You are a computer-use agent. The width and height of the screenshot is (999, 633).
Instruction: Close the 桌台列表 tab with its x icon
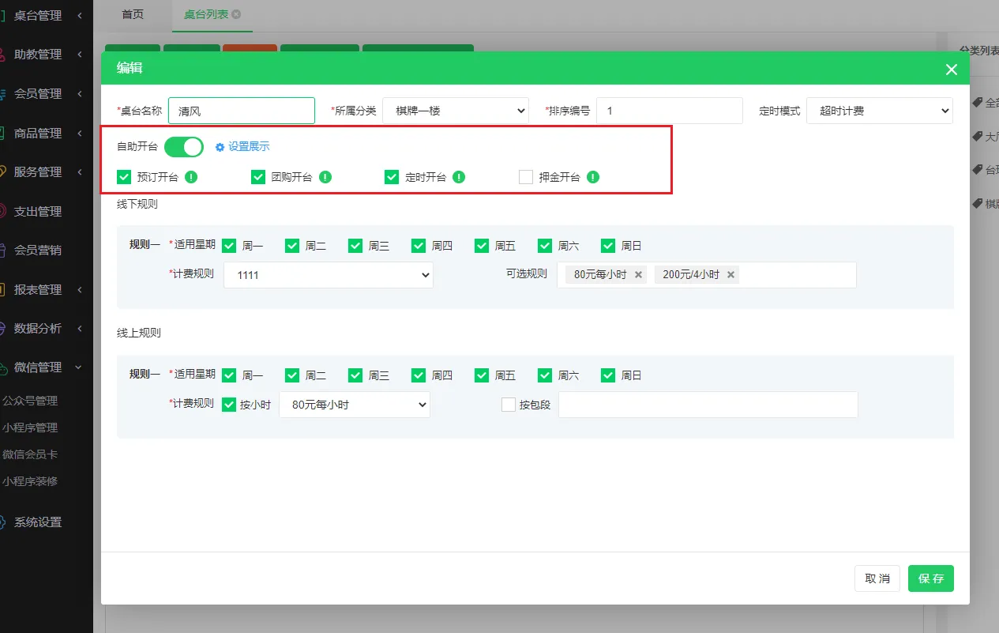tap(236, 14)
